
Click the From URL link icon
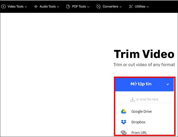(x=124, y=132)
